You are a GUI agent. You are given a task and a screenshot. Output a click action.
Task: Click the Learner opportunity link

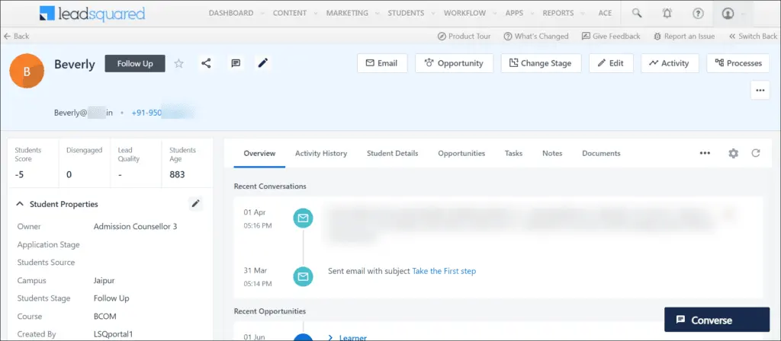pyautogui.click(x=353, y=338)
